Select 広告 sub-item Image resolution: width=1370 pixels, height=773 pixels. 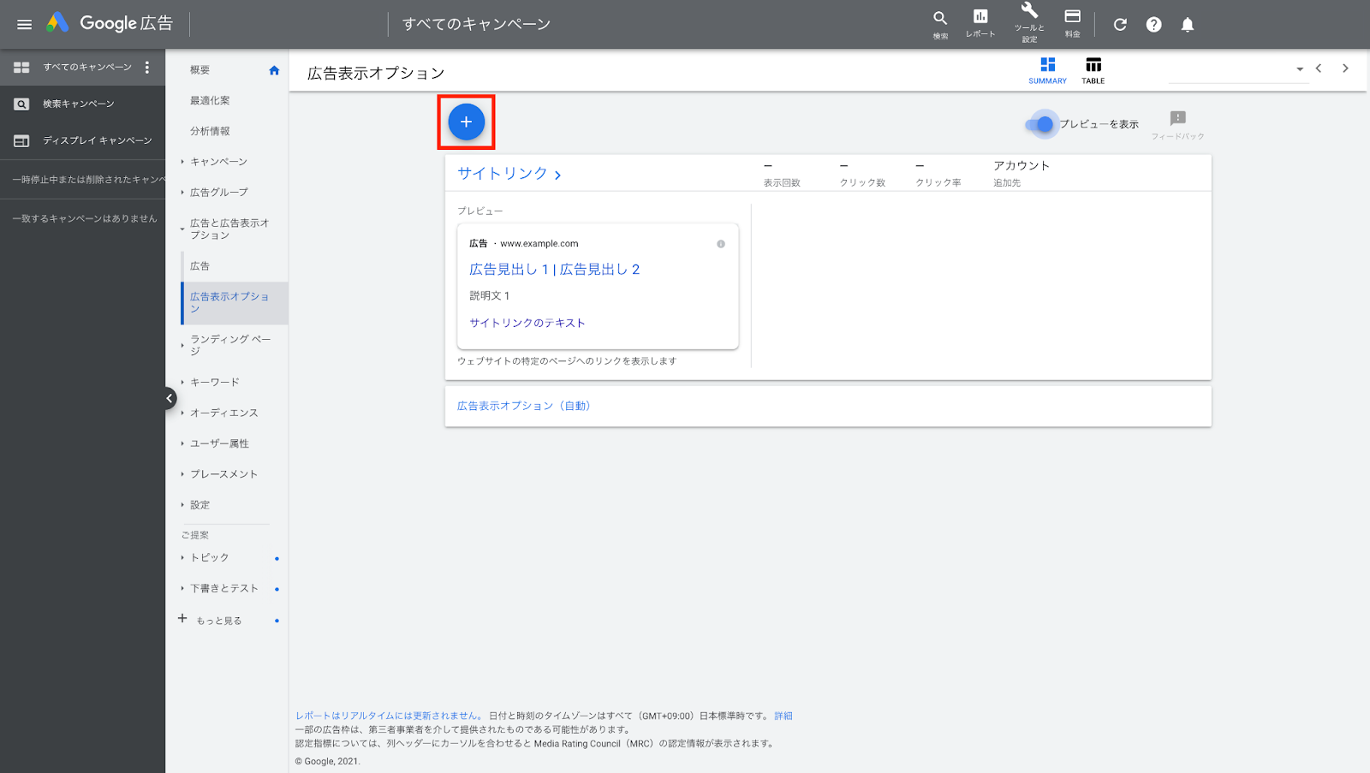pos(200,266)
